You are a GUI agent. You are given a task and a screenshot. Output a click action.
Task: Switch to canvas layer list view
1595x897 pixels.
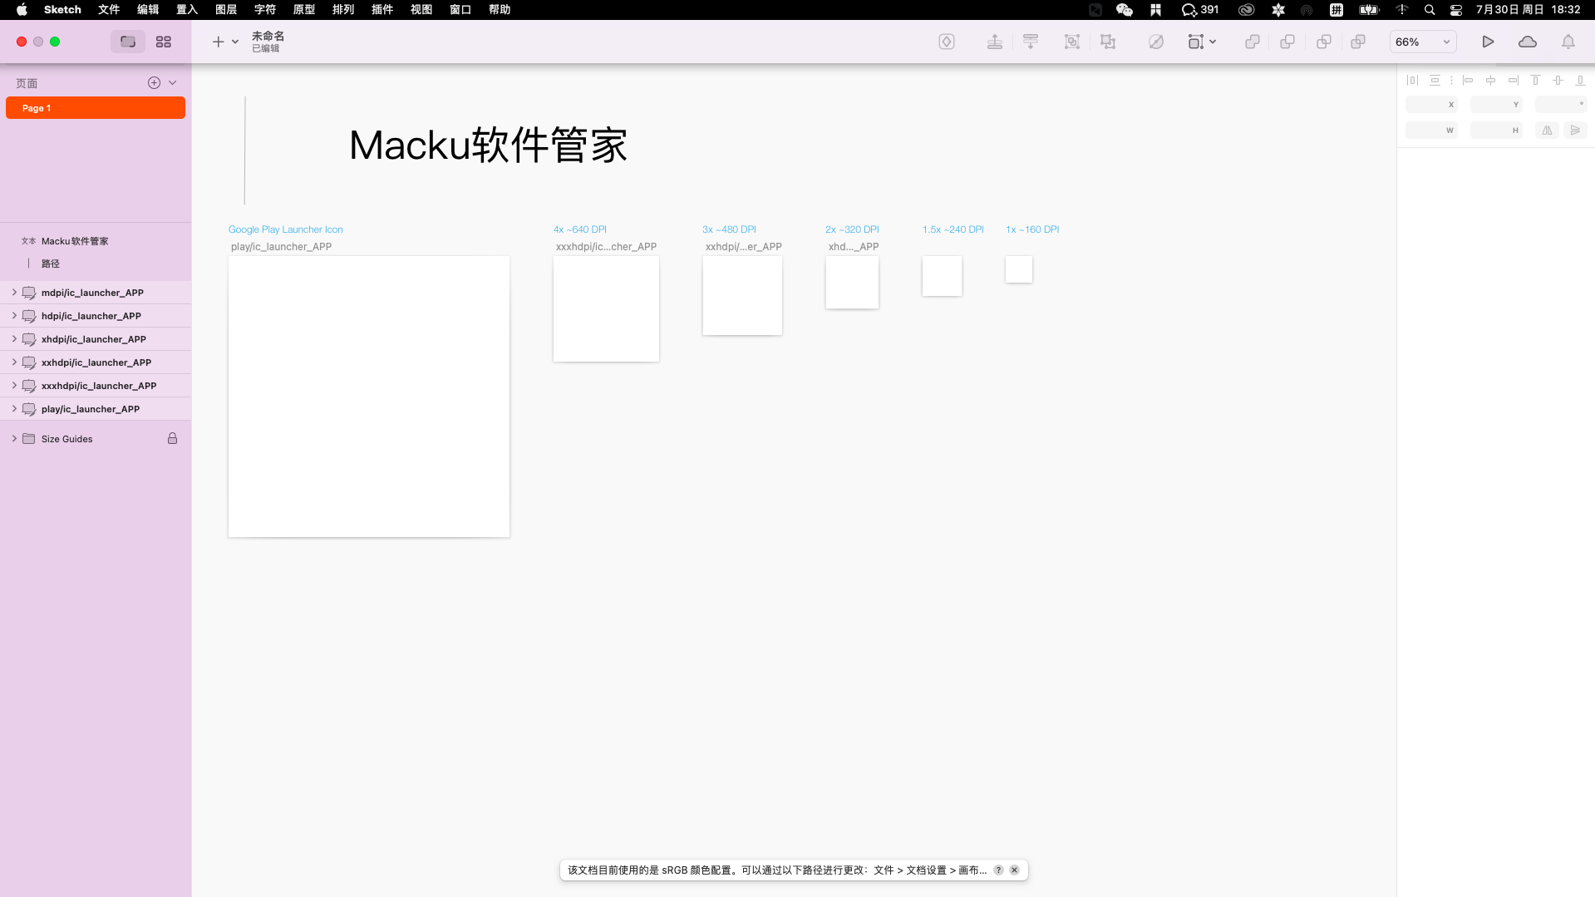tap(128, 42)
